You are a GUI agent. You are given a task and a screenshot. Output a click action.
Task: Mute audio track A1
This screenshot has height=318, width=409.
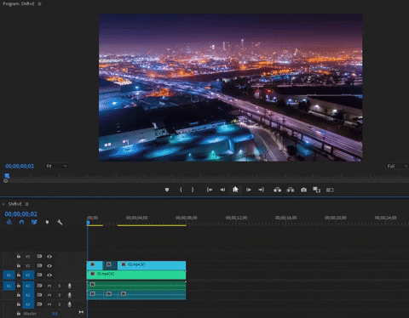(49, 286)
